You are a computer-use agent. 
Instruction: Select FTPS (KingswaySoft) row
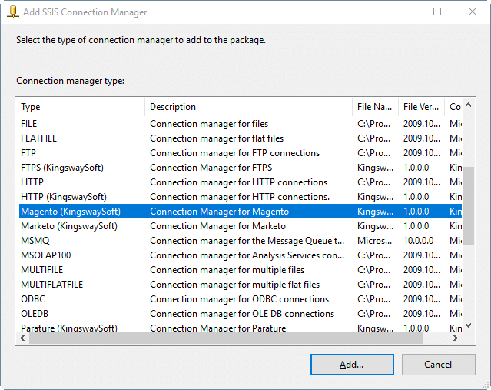pyautogui.click(x=241, y=168)
